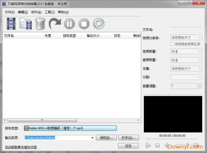Click the add video folder icon
This screenshot has height=153, width=207.
[x=26, y=24]
